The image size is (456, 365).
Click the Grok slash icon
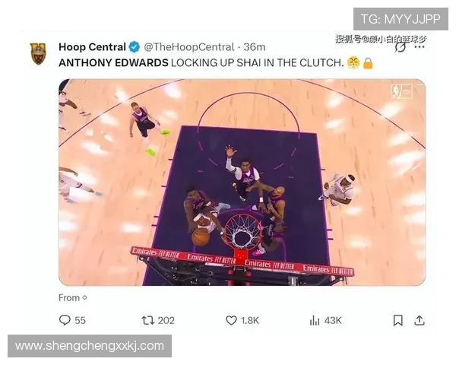click(x=401, y=47)
